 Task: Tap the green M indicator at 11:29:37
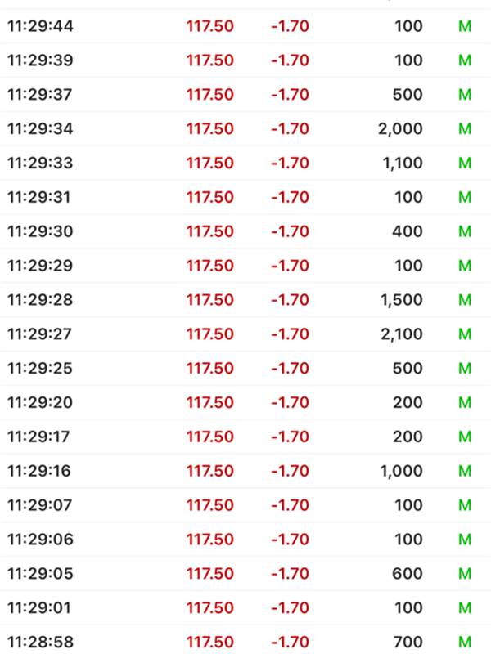pos(465,95)
